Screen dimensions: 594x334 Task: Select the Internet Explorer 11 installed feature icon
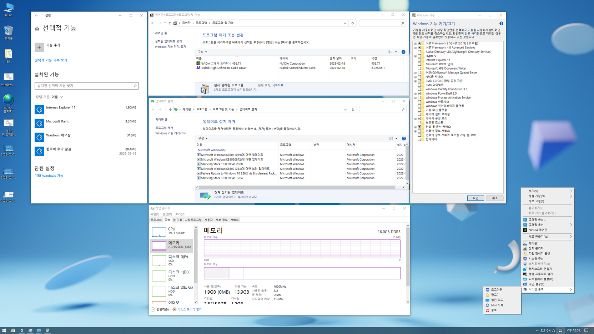coord(39,109)
